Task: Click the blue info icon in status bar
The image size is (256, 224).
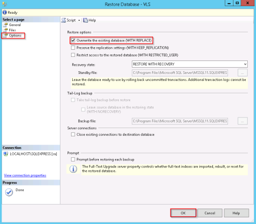Action: pos(5,12)
